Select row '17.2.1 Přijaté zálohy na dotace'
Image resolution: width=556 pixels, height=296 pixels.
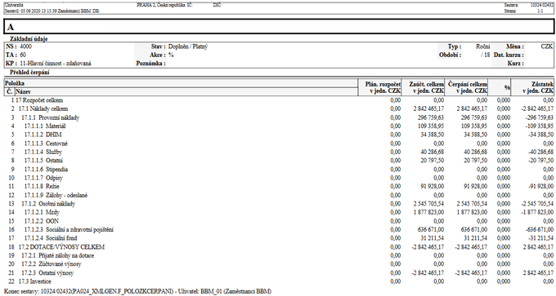[x=279, y=255]
